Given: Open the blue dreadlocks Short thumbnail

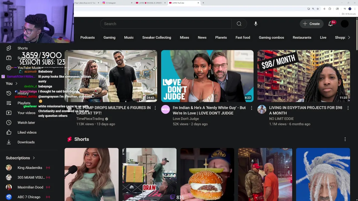Looking at the screenshot, I should (323, 174).
